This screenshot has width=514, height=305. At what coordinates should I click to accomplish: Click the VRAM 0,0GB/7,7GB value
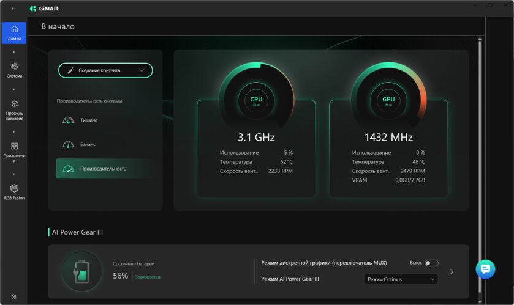tap(410, 180)
